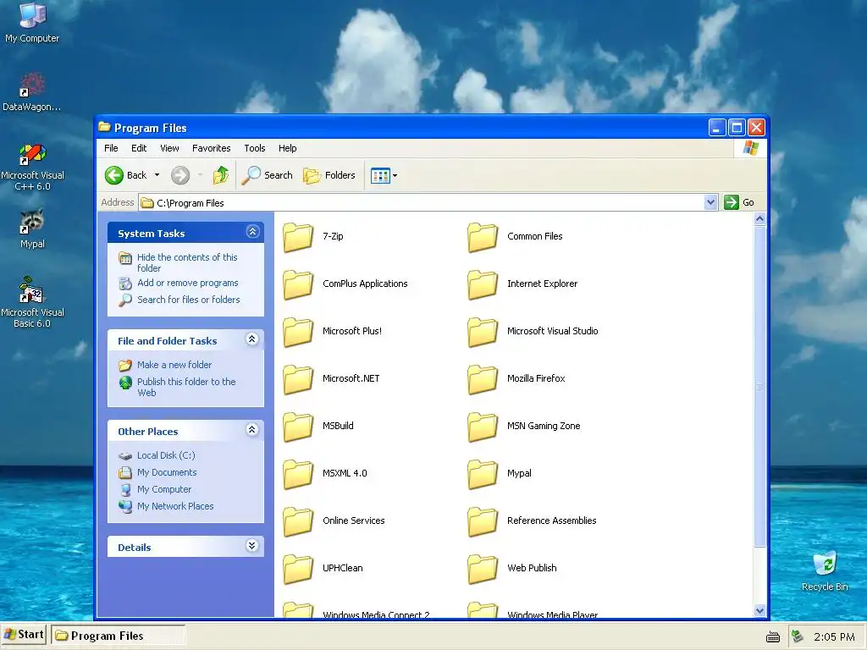Click Add or remove programs link

pos(187,283)
